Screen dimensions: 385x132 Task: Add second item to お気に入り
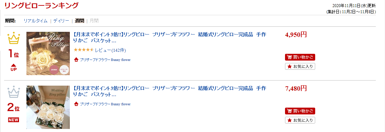pos(300,120)
